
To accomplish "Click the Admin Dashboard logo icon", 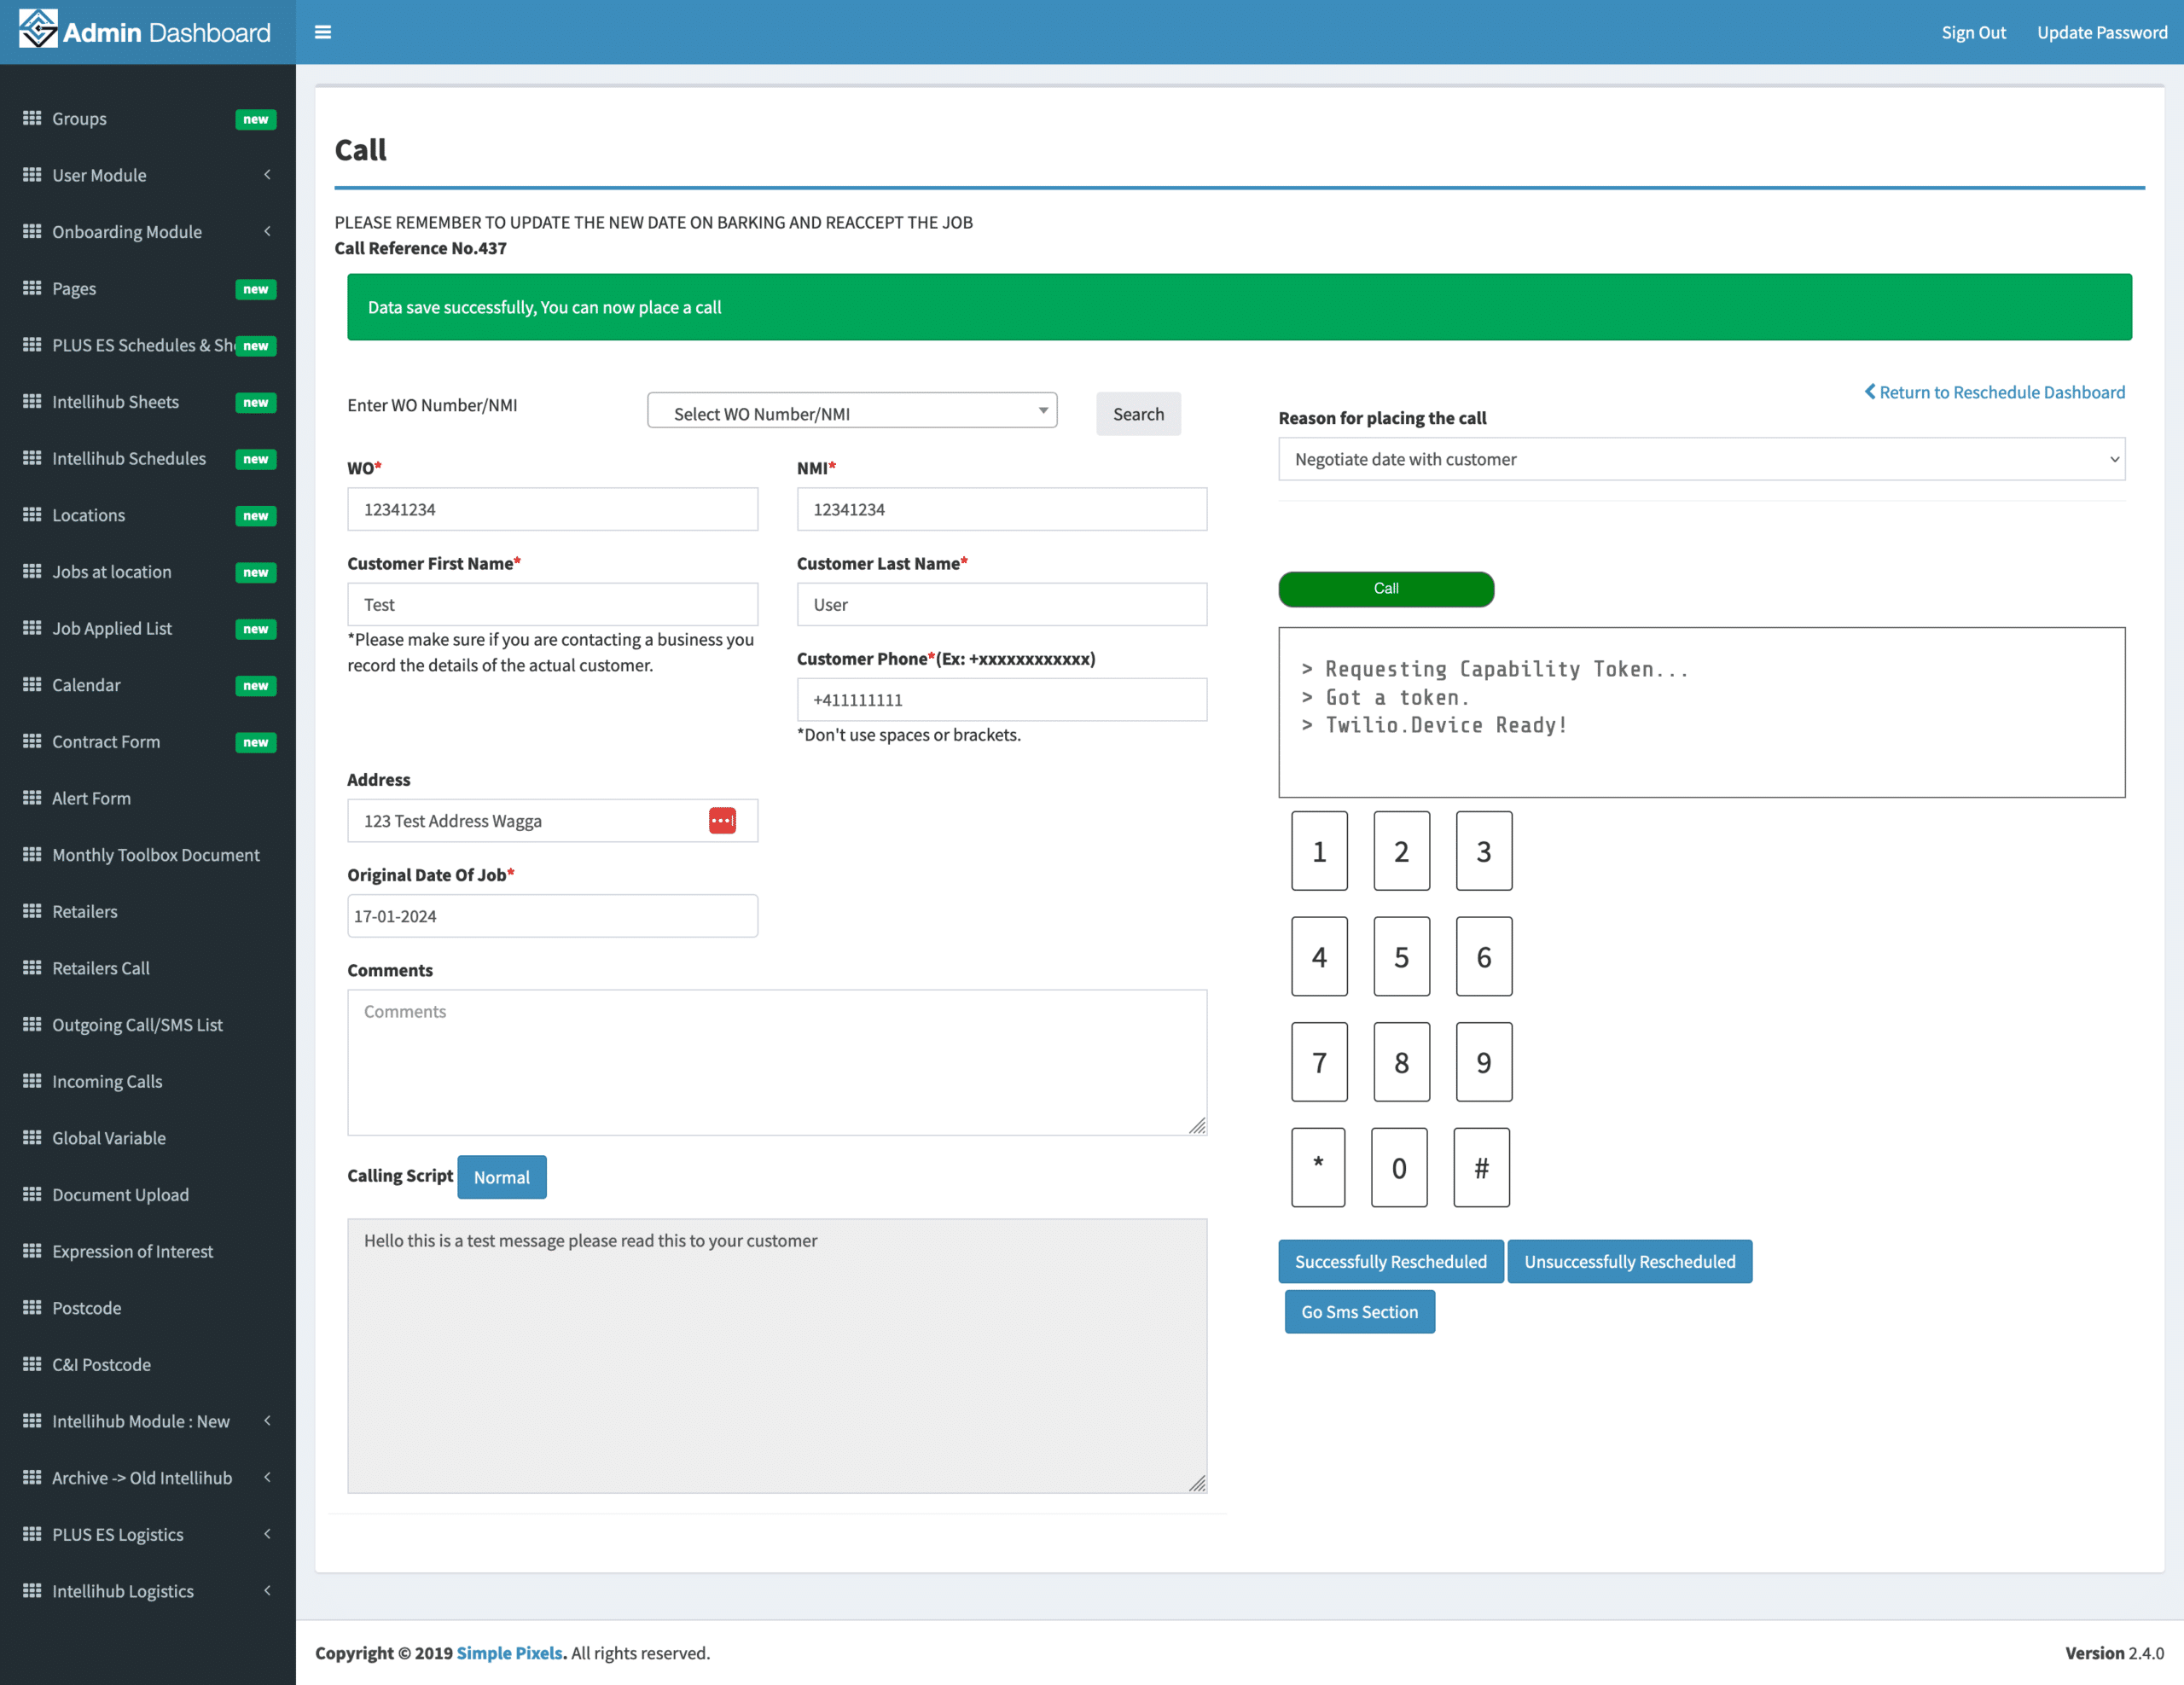I will coord(38,30).
